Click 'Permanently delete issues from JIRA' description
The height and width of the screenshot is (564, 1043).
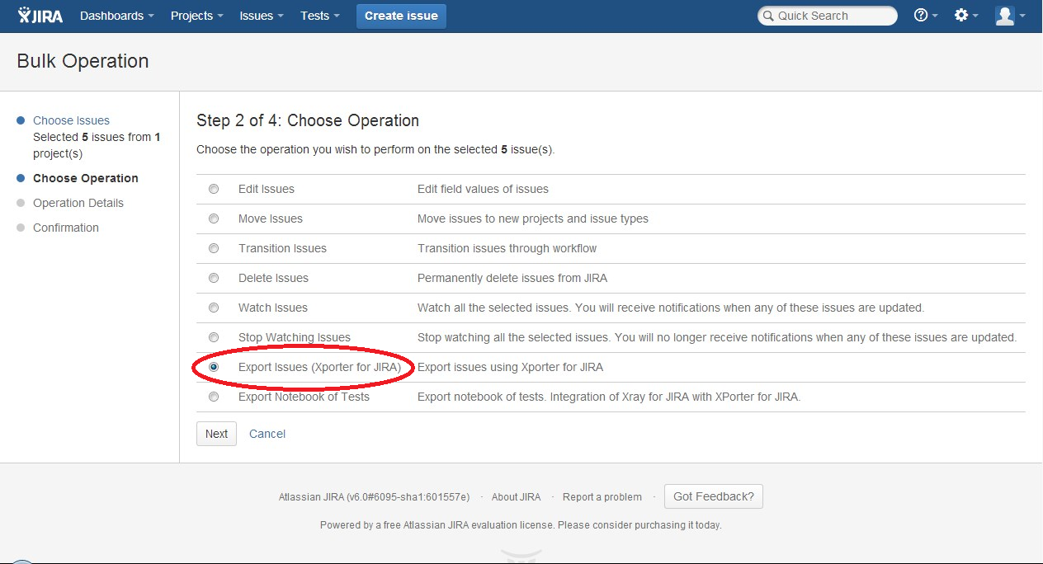[512, 278]
